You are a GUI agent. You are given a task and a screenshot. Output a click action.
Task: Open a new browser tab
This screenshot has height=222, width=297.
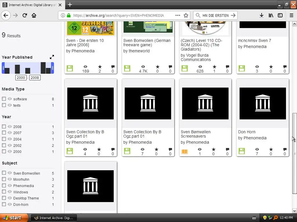70,5
